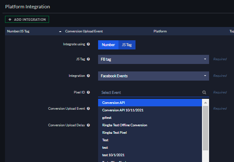234x162 pixels.
Task: Click the plus icon on Add Integration
Action: (x=10, y=20)
